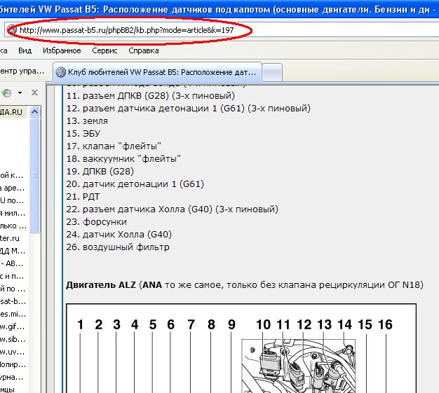Click list item '26. воздушный фильтр'
This screenshot has width=439, height=393.
click(118, 247)
